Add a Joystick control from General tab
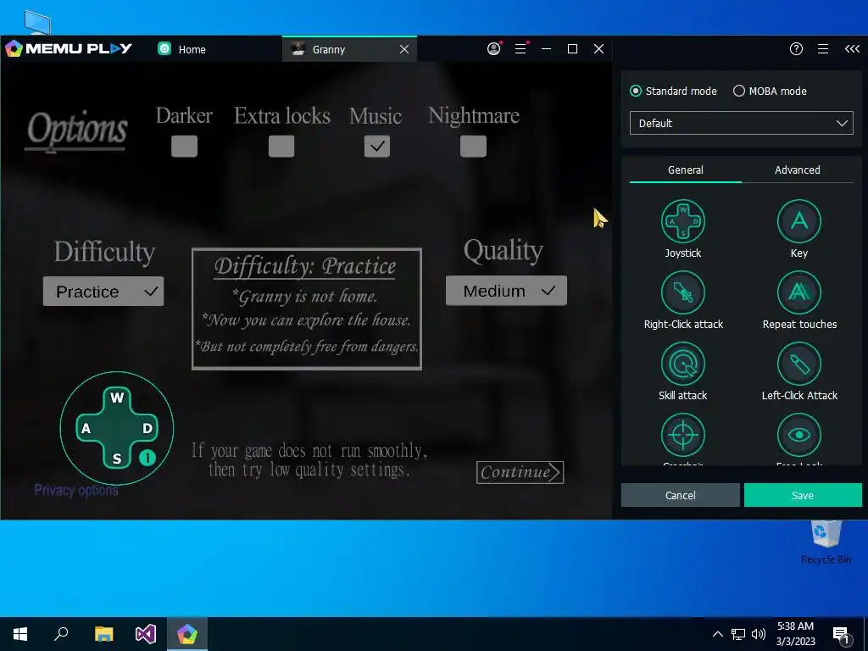The image size is (868, 651). pos(682,221)
